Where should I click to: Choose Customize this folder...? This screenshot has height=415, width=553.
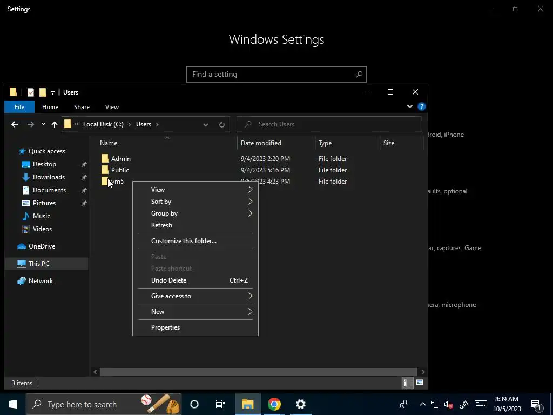click(195, 241)
